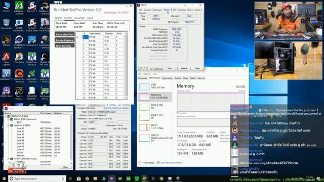Click the Close button in the Clocks window

(x=65, y=167)
